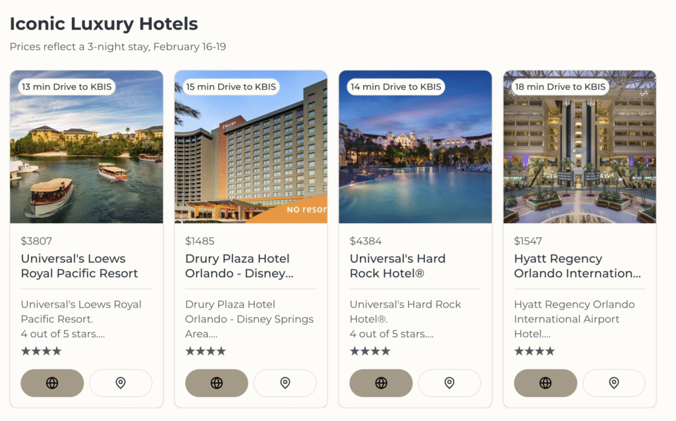Click the Iconic Luxury Hotels heading
Image resolution: width=676 pixels, height=421 pixels.
(103, 23)
